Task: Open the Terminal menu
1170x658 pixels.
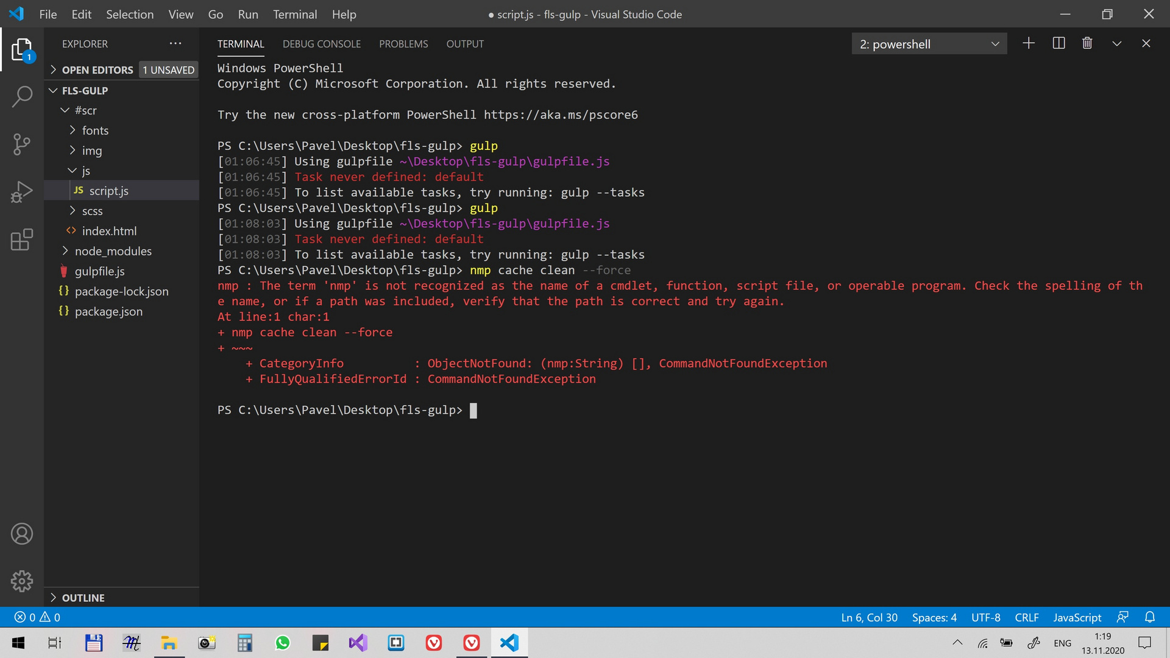Action: pos(295,14)
